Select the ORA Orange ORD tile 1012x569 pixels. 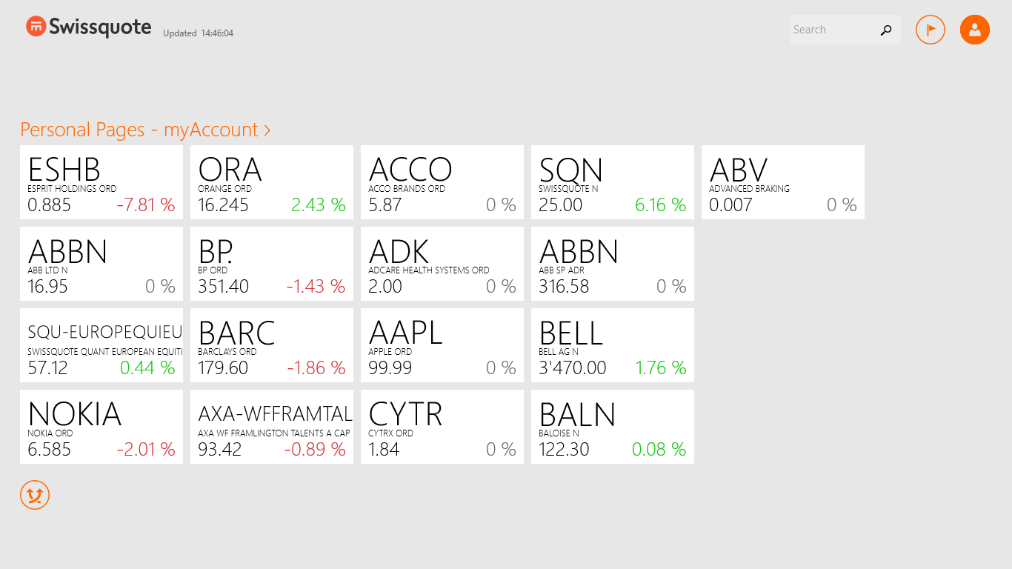(x=272, y=182)
